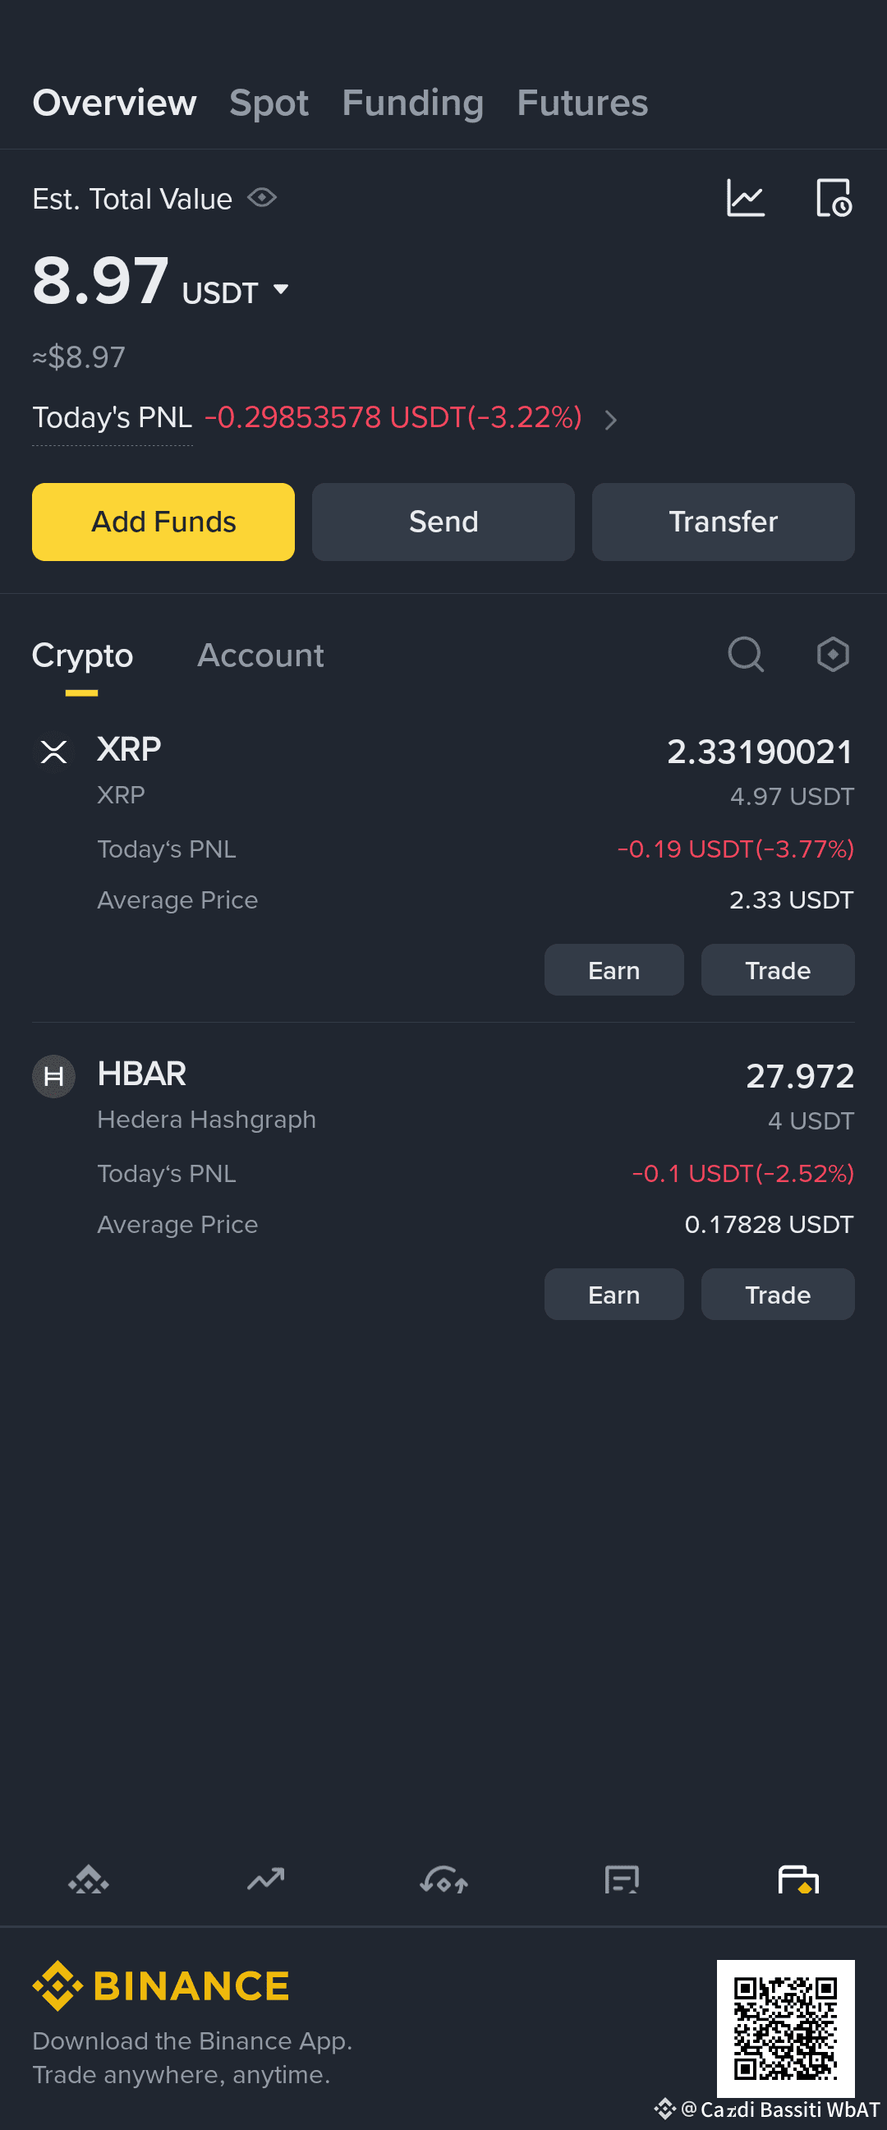The image size is (887, 2130).
Task: Click the Add Funds button
Action: point(163,522)
